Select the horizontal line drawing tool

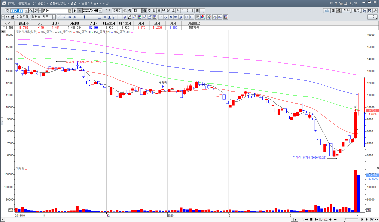pyautogui.click(x=79, y=17)
